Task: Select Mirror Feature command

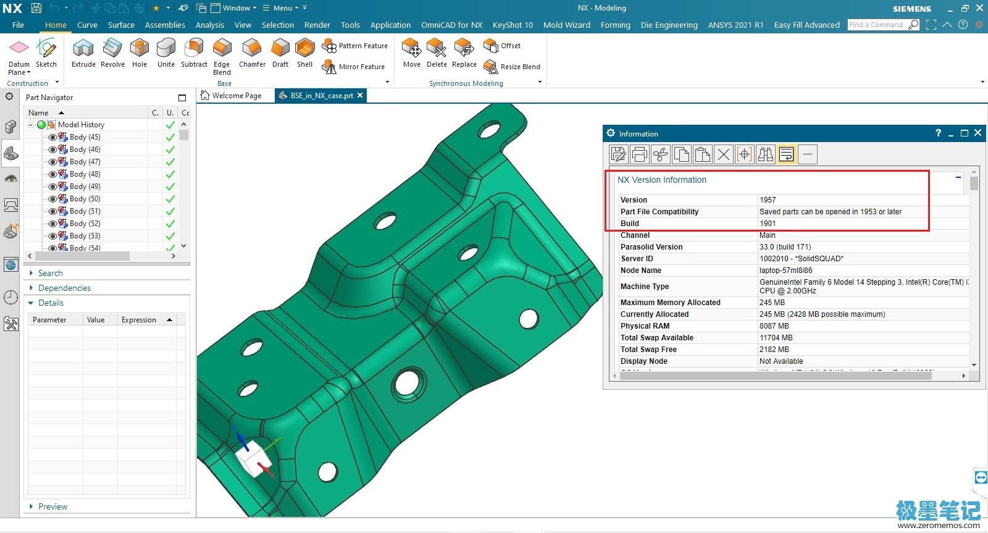Action: coord(354,67)
